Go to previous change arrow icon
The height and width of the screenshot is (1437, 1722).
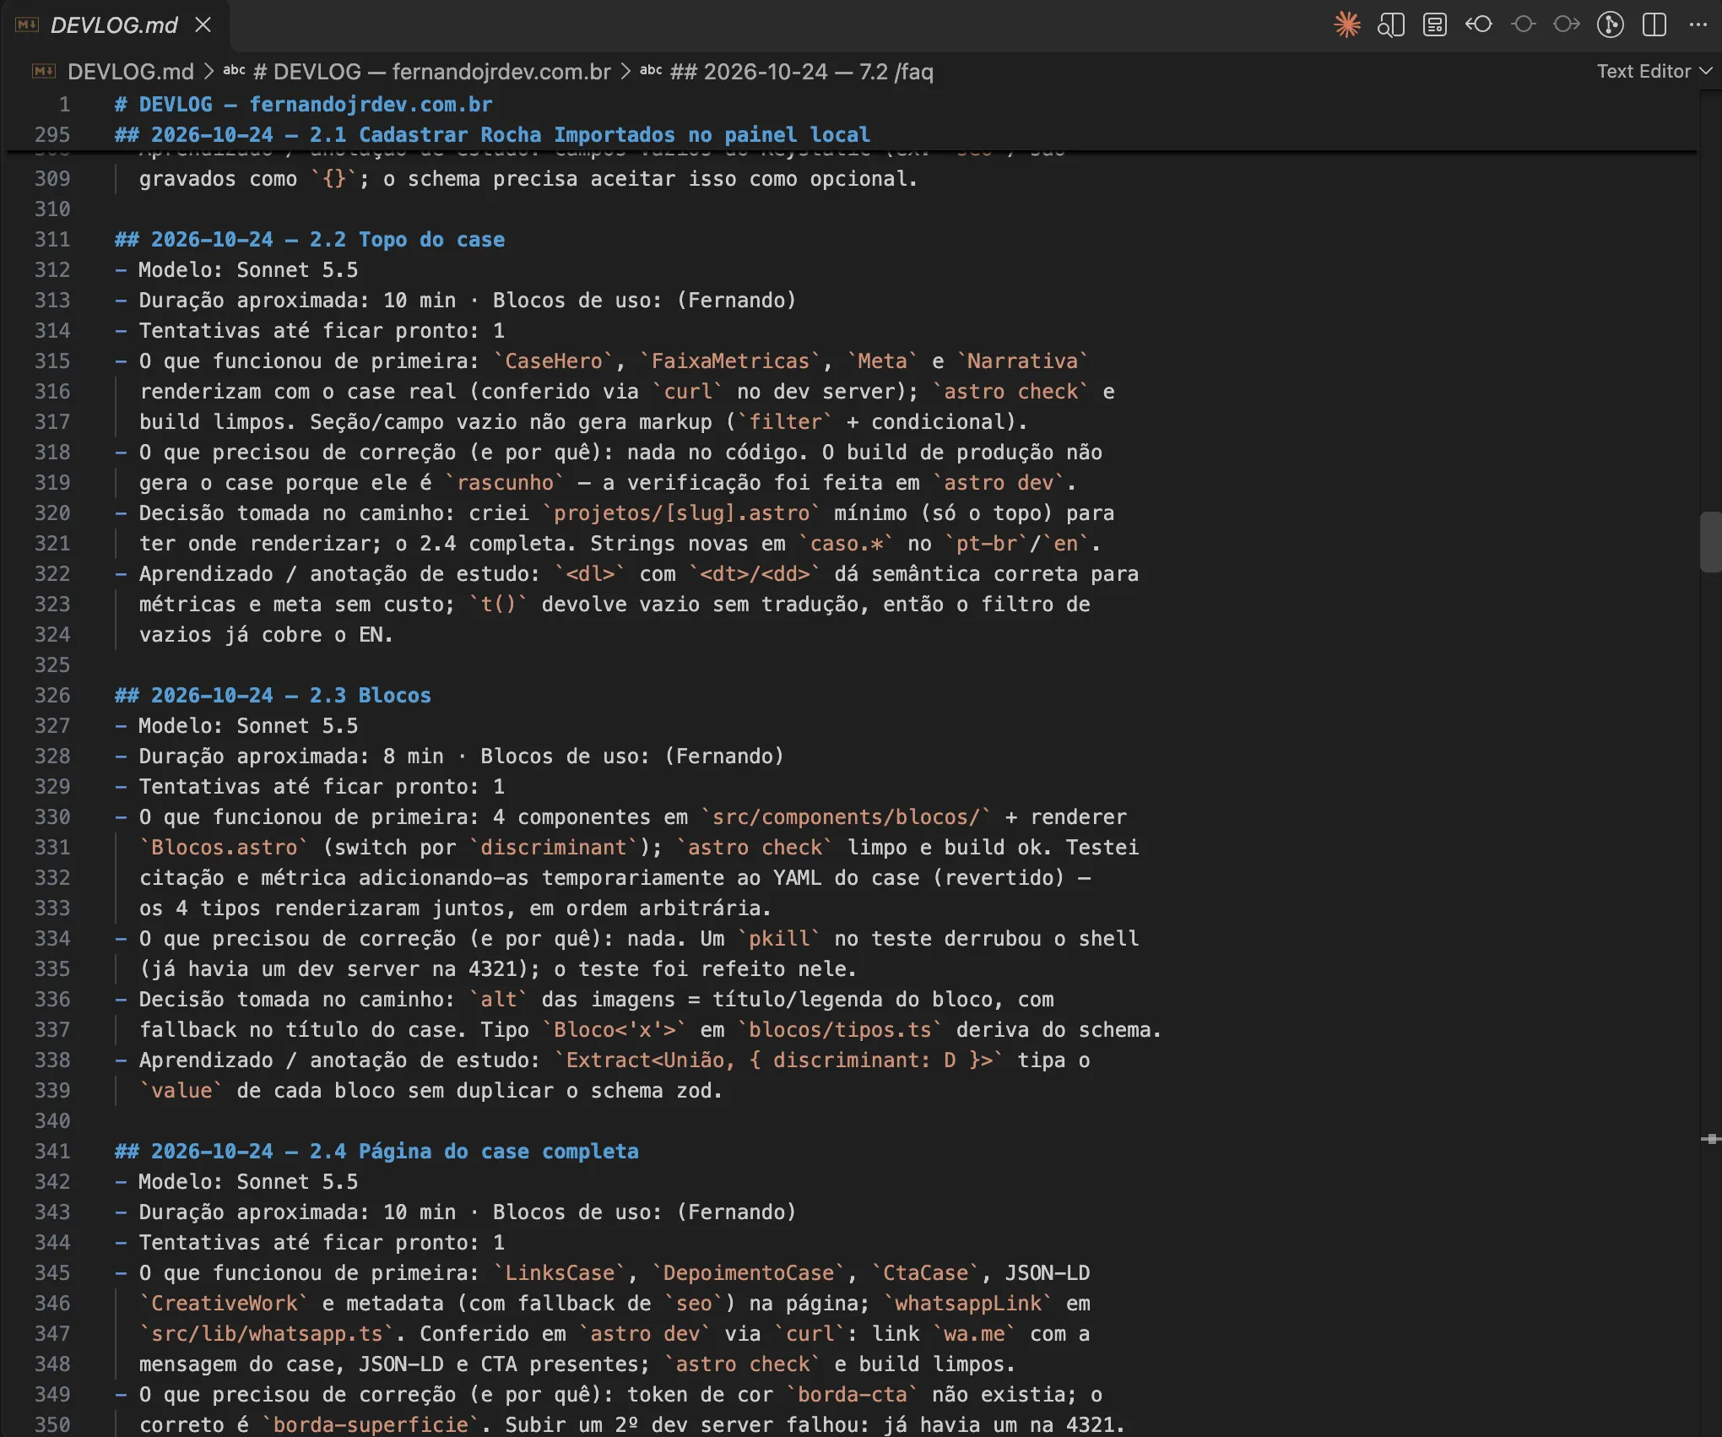pyautogui.click(x=1479, y=24)
